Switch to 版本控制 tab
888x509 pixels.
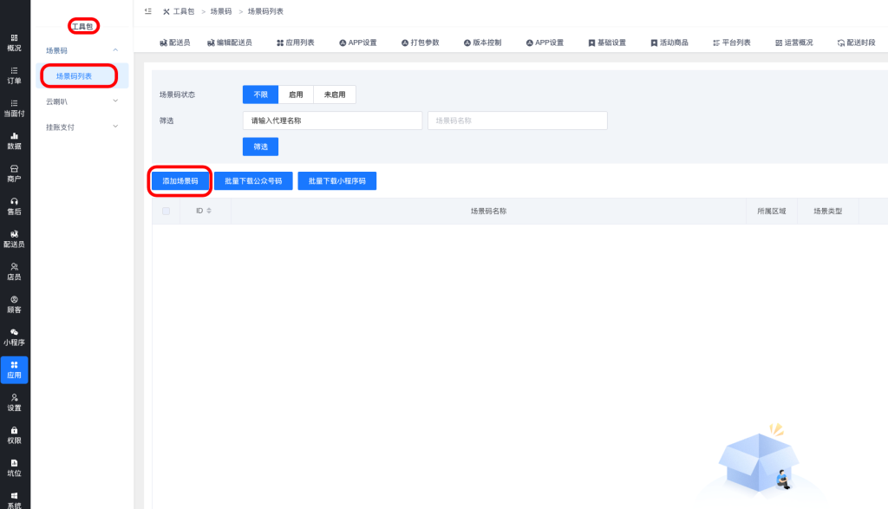tap(482, 42)
